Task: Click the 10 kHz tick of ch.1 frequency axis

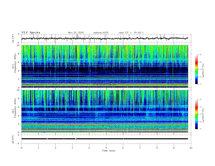Action: [x=18, y=45]
